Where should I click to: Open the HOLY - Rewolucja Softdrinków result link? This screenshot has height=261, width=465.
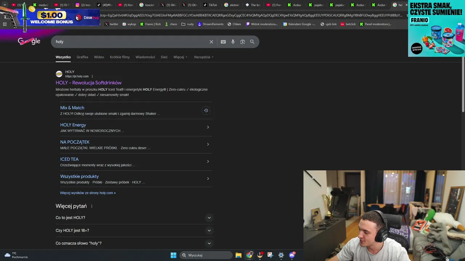(x=89, y=83)
